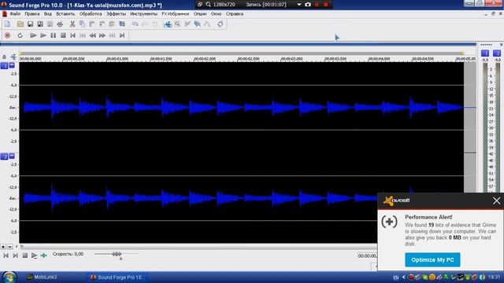Click zoom-out minus button below waveform
Viewport: 504px width, 283px height.
click(x=10, y=247)
